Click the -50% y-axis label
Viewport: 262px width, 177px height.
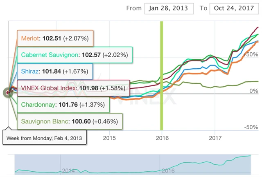(x=250, y=127)
